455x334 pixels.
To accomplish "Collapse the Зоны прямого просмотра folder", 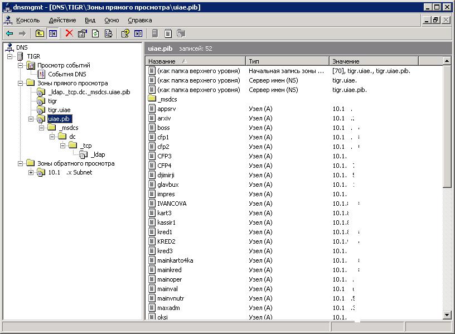I will pyautogui.click(x=21, y=83).
